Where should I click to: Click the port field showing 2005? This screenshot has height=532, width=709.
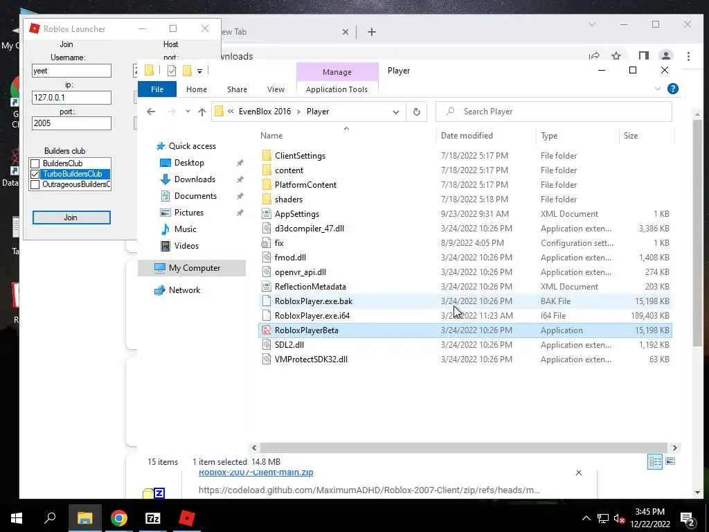point(71,123)
